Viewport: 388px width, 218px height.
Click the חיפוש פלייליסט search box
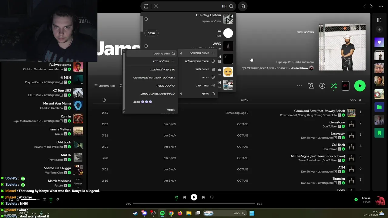[152, 54]
